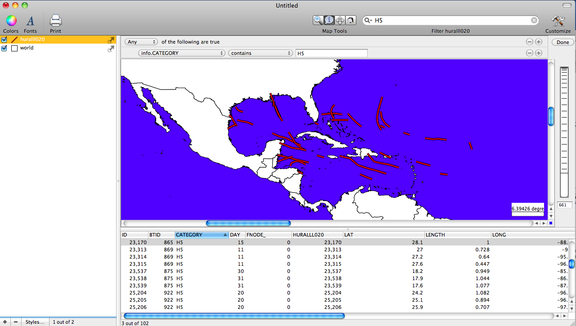576x326 pixels.
Task: Click the Styles... button
Action: tap(35, 322)
